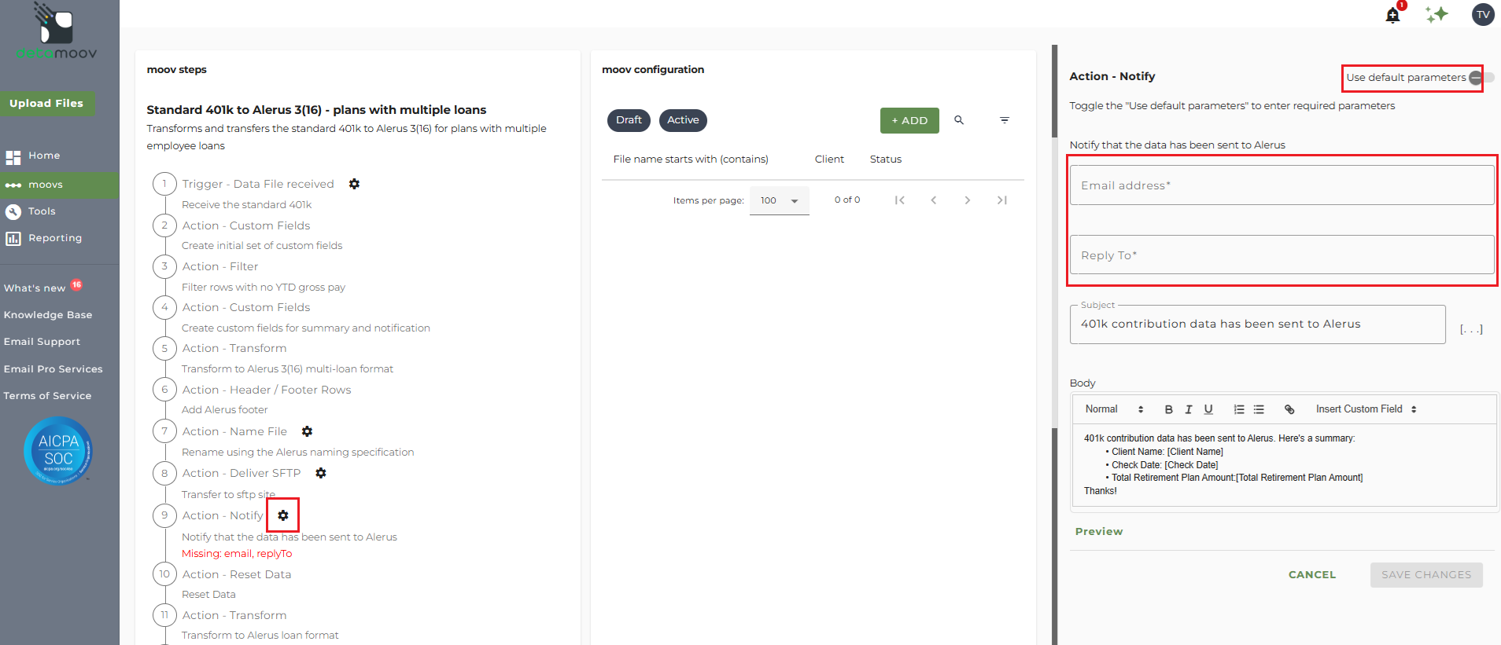Viewport: 1501px width, 645px height.
Task: Select step 2 Action - Custom Fields
Action: pos(246,225)
